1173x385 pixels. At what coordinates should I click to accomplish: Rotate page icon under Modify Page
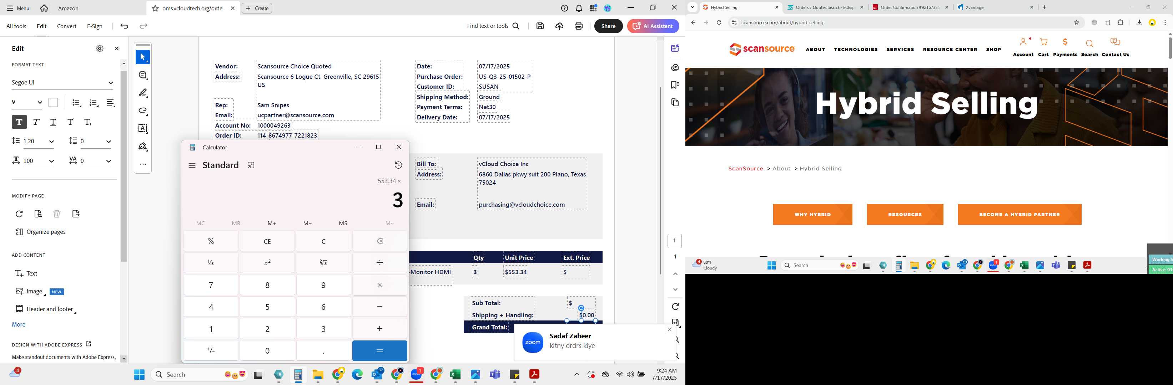click(19, 214)
